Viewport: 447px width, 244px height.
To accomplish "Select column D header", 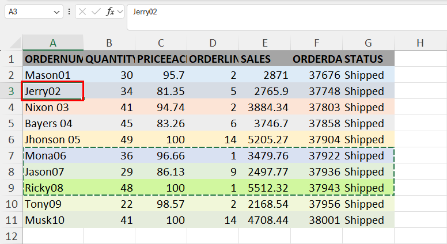I will tap(213, 43).
